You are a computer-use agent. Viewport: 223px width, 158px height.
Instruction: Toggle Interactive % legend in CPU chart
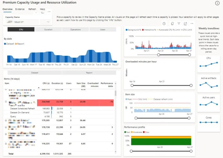[x=149, y=30]
